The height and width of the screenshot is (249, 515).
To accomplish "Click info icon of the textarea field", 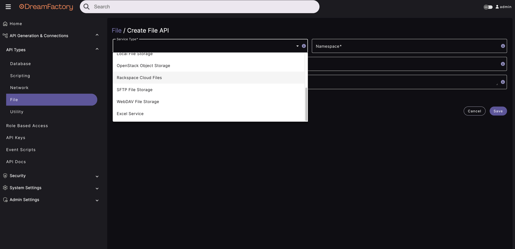I will click(x=503, y=82).
